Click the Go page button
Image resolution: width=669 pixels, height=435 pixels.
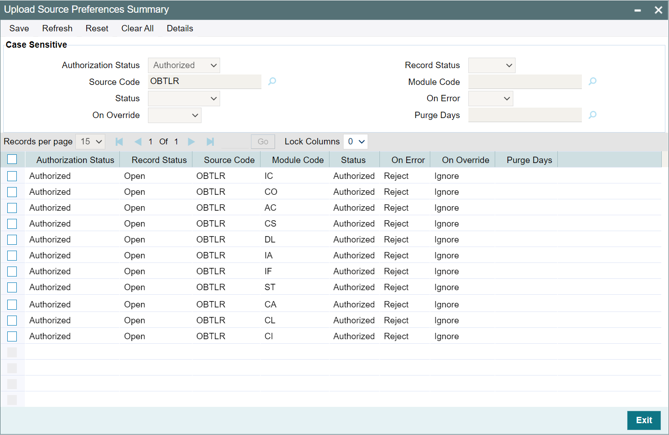click(x=263, y=142)
